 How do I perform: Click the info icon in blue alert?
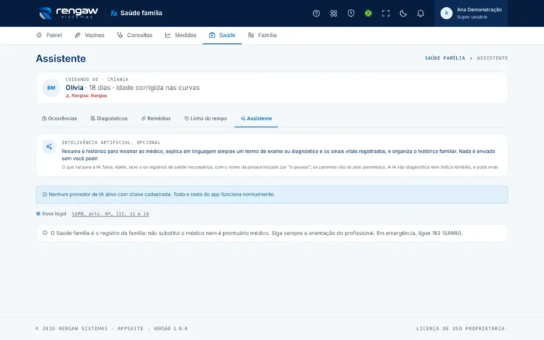point(45,194)
